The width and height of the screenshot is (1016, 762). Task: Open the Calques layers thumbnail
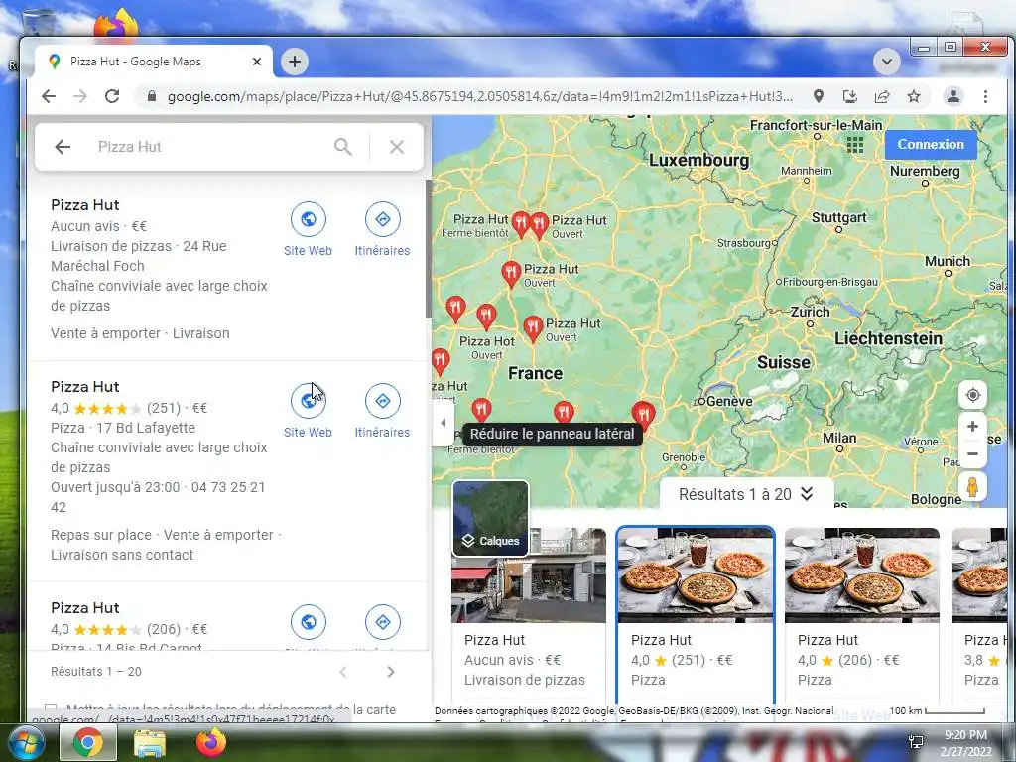click(490, 519)
